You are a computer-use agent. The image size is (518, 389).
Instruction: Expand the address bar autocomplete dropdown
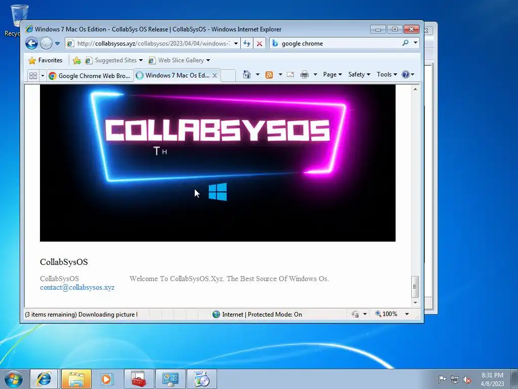[236, 44]
